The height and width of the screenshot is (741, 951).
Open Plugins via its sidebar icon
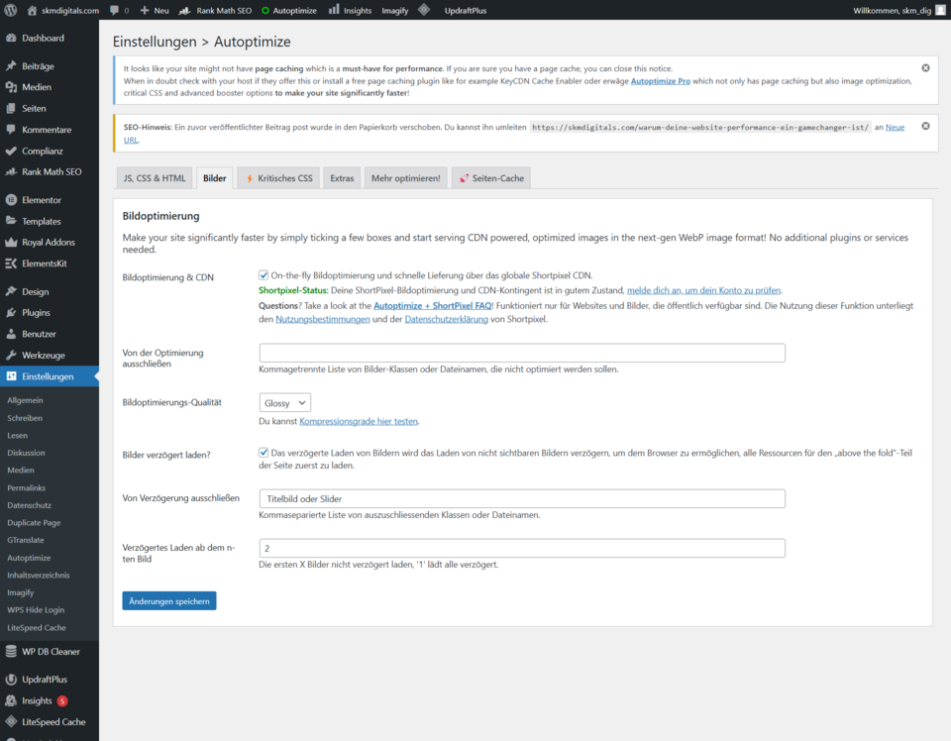pos(11,313)
